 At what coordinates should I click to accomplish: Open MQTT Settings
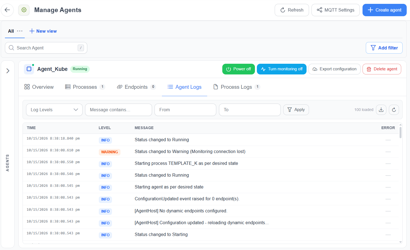click(336, 10)
